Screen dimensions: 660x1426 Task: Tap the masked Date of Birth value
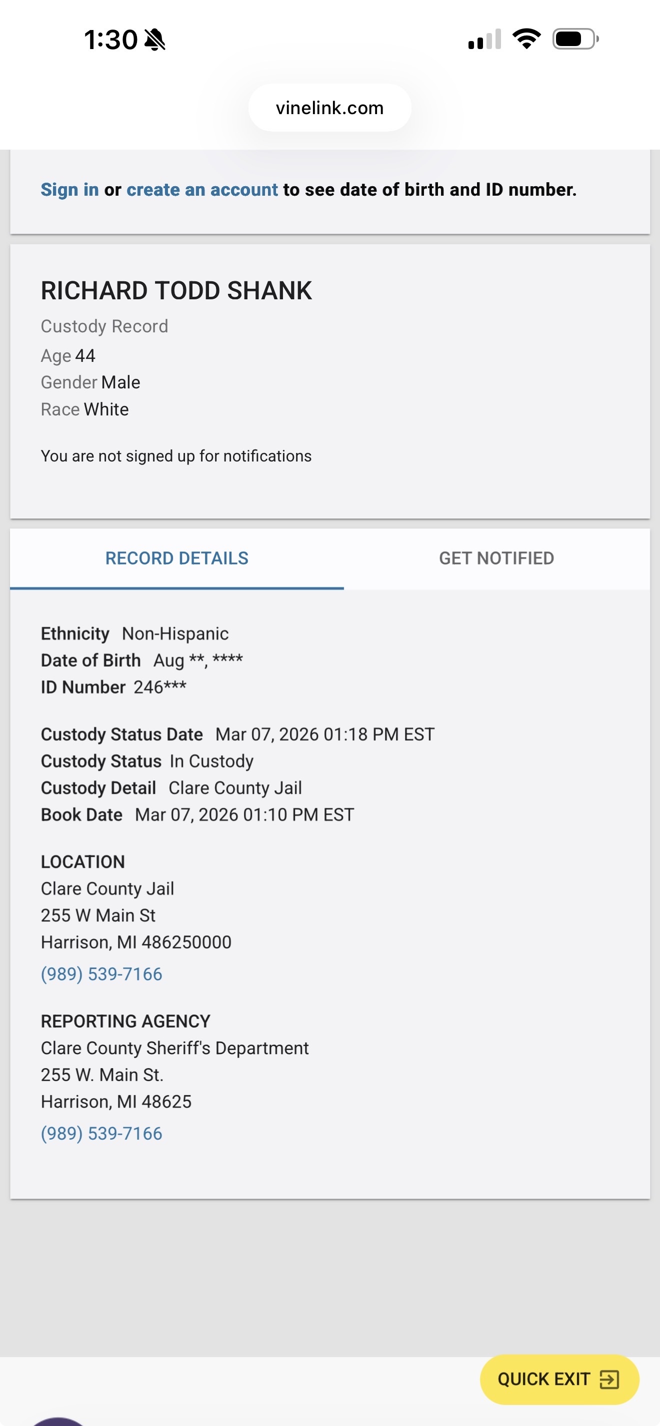click(x=198, y=660)
